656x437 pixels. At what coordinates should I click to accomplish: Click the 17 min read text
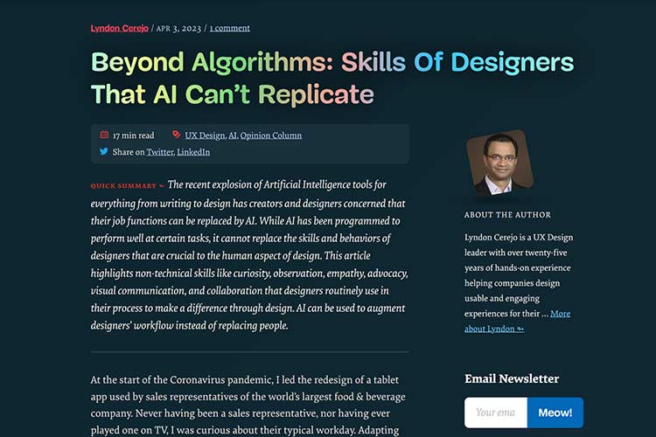click(133, 135)
